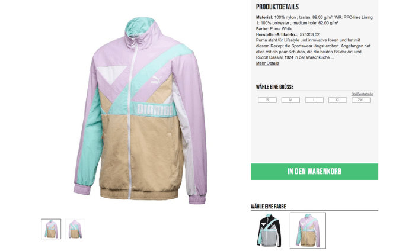Image resolution: width=412 pixels, height=251 pixels.
Task: Choose size L
Action: click(314, 100)
